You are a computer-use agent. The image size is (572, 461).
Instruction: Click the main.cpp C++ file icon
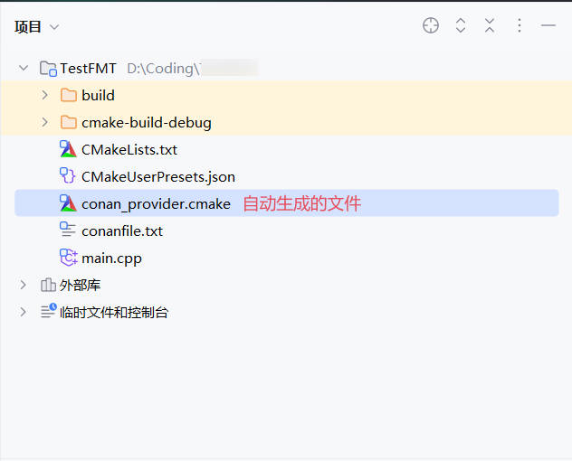pos(68,258)
